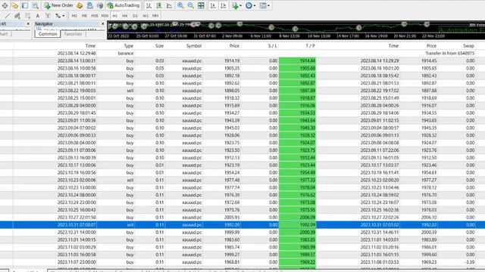Select the highlighted 2023.10.31 07:00:07 sell row
Viewport: 485px width, 272px height.
click(x=242, y=225)
